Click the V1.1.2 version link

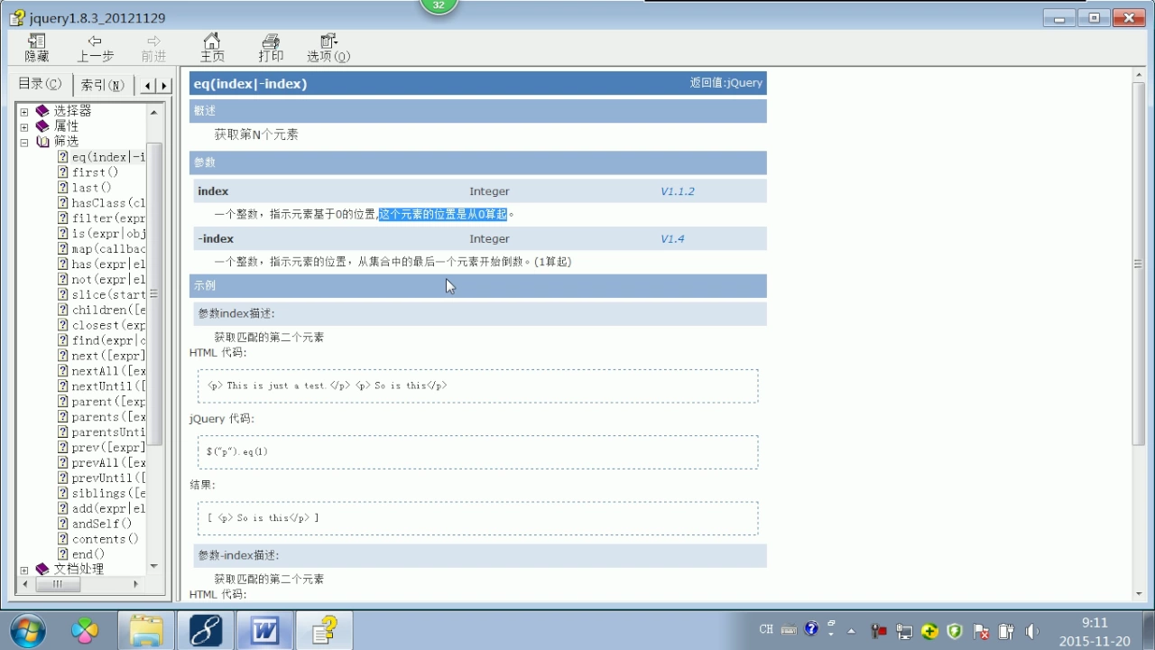(x=678, y=191)
